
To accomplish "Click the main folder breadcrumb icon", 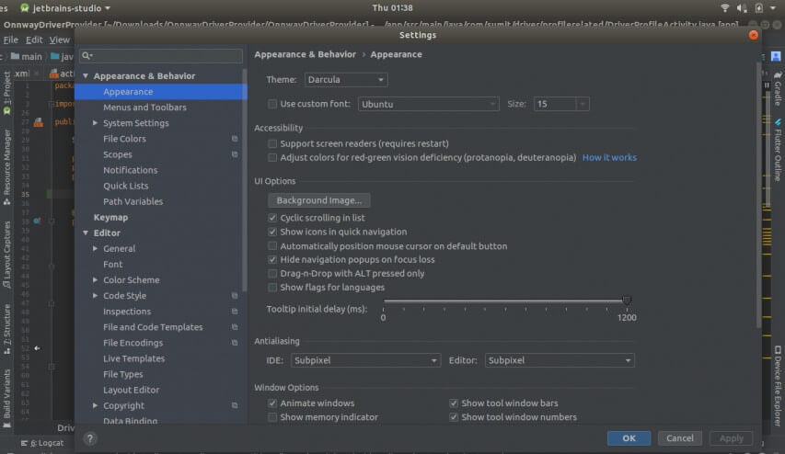I will tap(15, 56).
